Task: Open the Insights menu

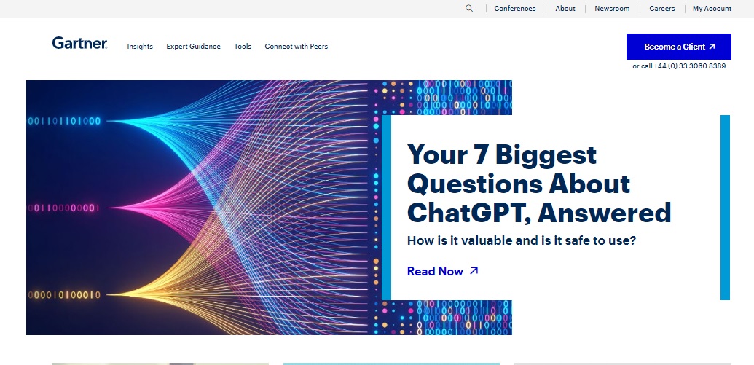Action: [x=140, y=46]
